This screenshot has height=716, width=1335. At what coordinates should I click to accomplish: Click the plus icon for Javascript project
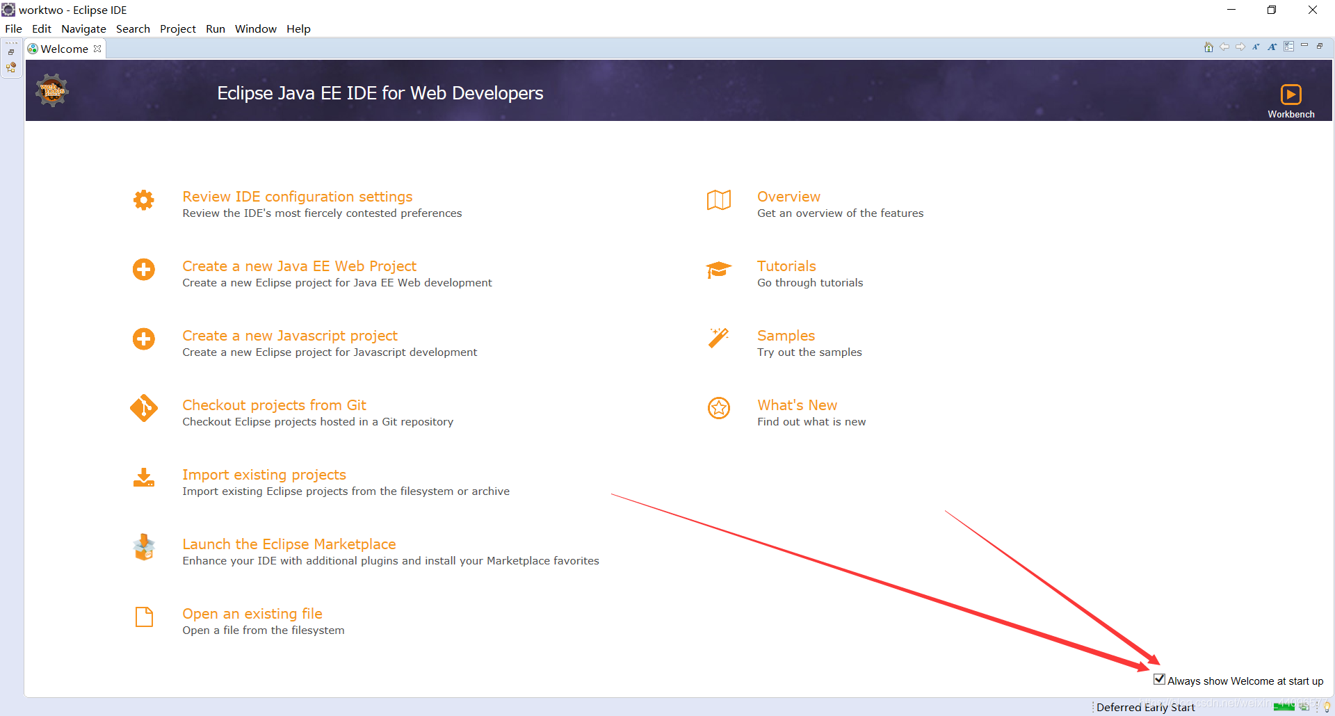pos(144,339)
